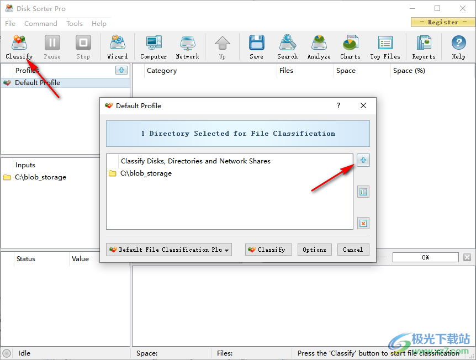
Task: Click the Category column header
Action: (210, 71)
